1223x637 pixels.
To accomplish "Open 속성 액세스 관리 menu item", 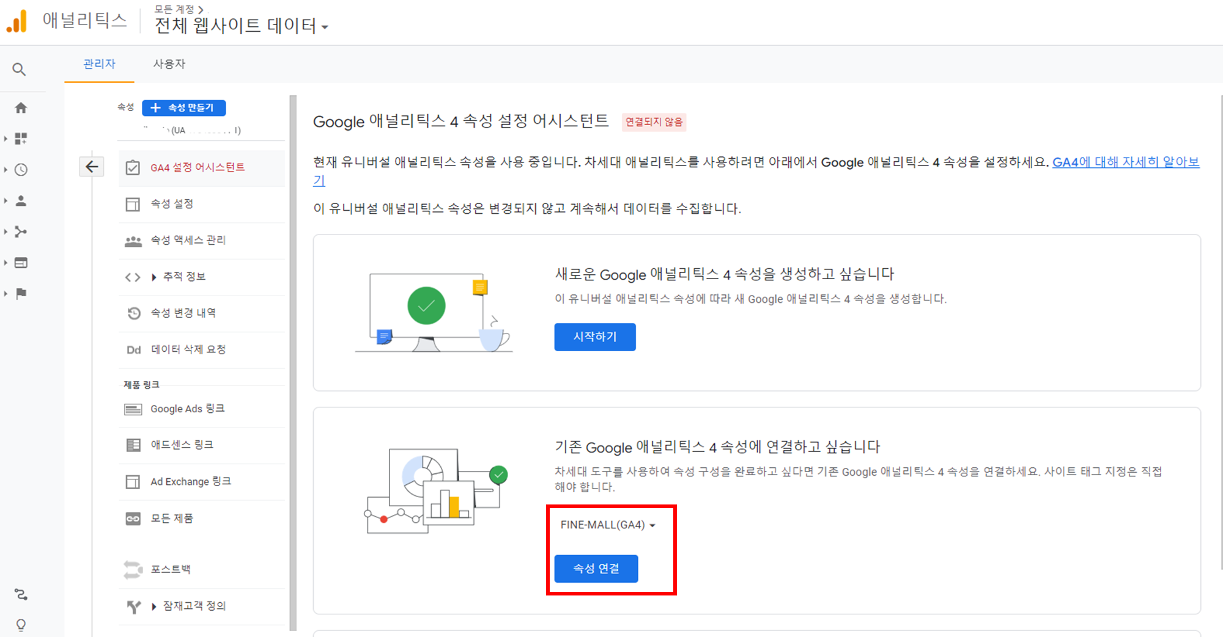I will 202,241.
